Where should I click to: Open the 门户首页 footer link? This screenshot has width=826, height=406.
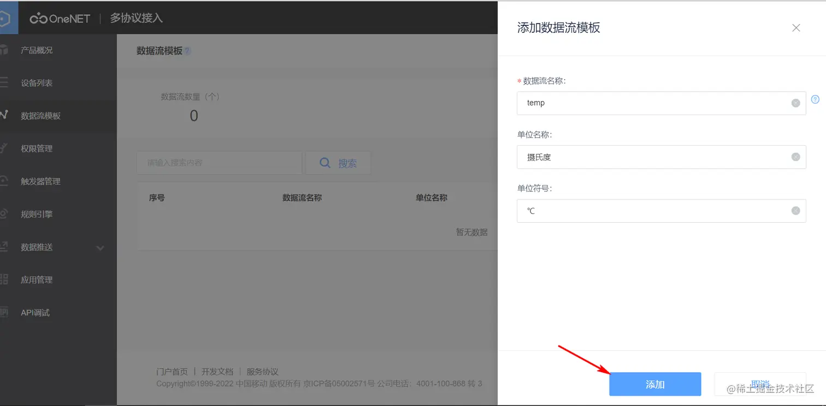[x=172, y=371]
